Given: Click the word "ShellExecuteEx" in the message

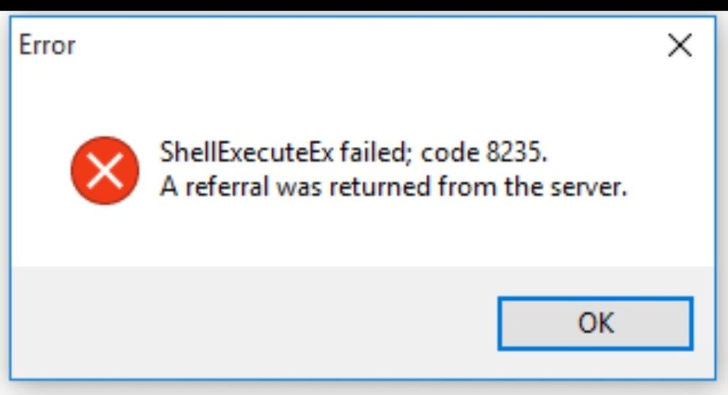Looking at the screenshot, I should click(x=247, y=152).
